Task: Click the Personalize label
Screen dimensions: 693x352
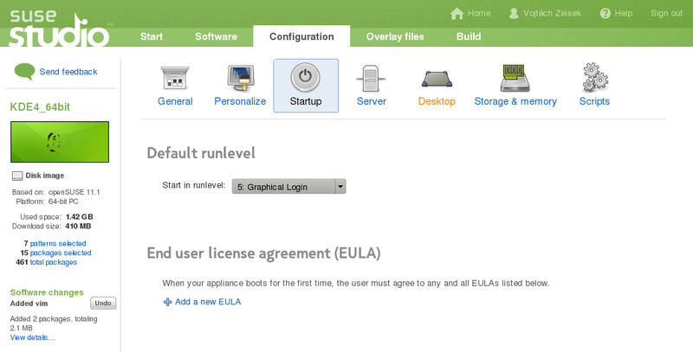Action: [x=240, y=101]
